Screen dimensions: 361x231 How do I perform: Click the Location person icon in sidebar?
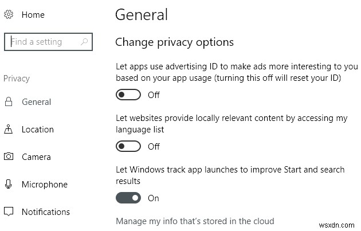coord(9,130)
